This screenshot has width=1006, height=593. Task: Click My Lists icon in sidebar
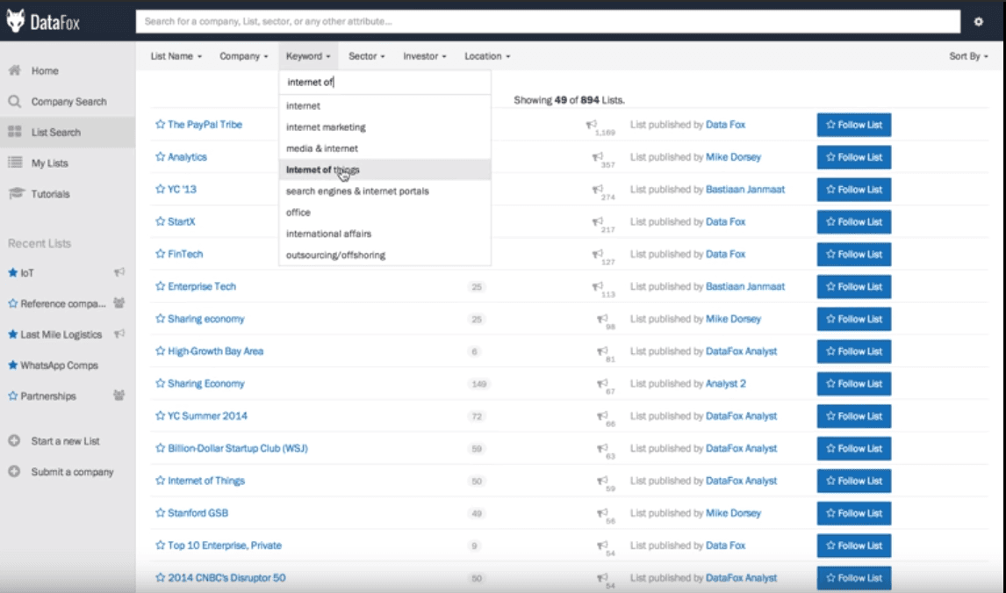(15, 163)
